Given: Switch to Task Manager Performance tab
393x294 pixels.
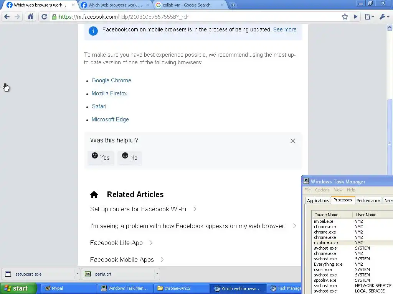Looking at the screenshot, I should (x=368, y=201).
